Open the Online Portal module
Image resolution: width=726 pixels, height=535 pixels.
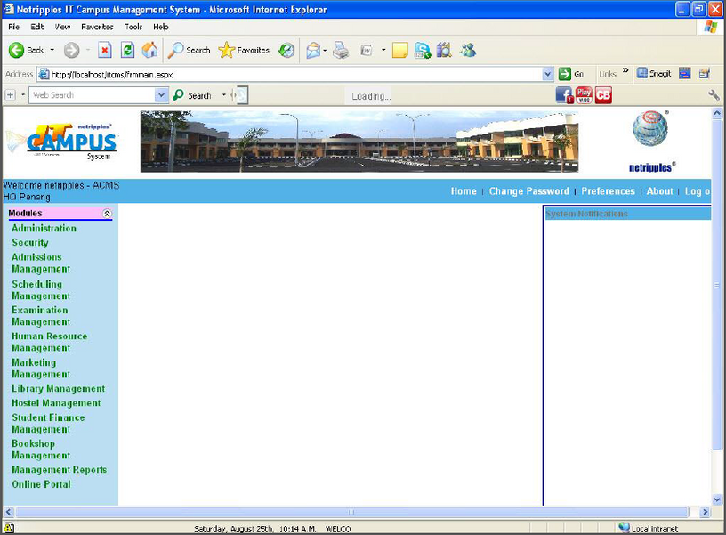click(41, 484)
